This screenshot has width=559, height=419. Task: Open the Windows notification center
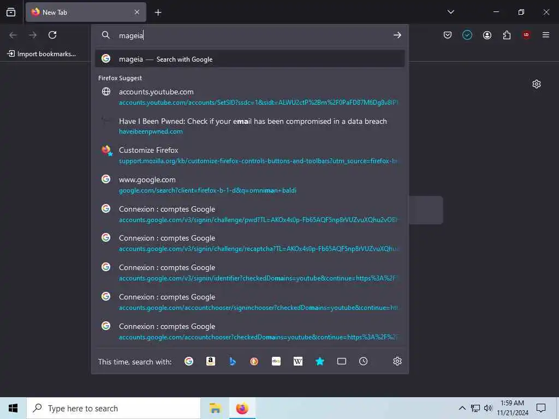tap(541, 408)
